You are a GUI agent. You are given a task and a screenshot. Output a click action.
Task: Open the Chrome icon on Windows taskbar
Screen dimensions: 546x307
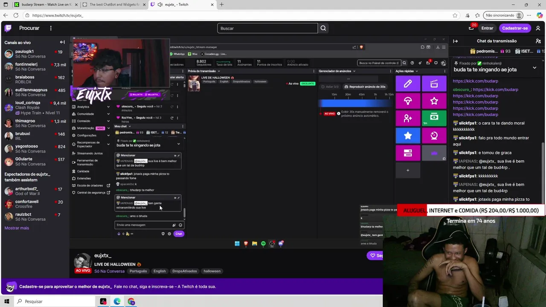click(131, 301)
